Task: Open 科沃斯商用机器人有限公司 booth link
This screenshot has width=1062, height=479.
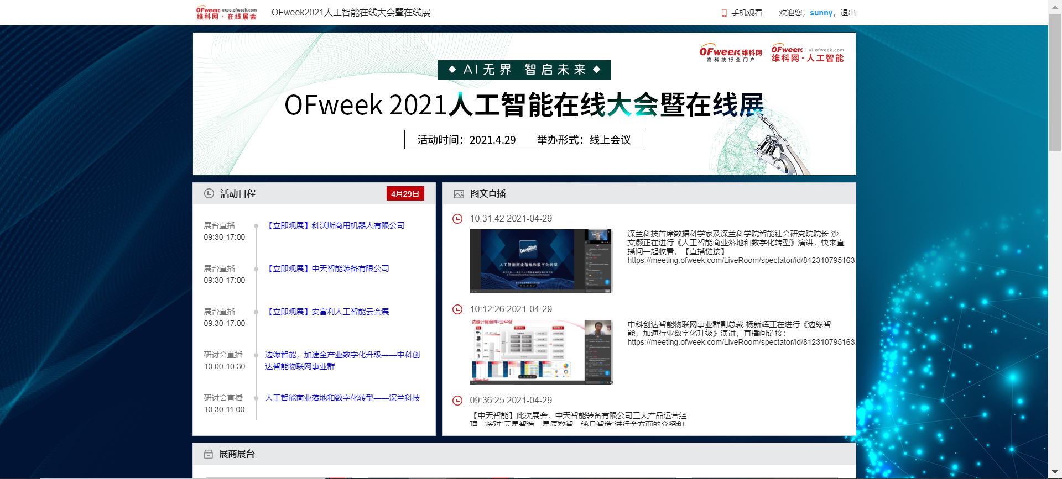Action: point(335,225)
